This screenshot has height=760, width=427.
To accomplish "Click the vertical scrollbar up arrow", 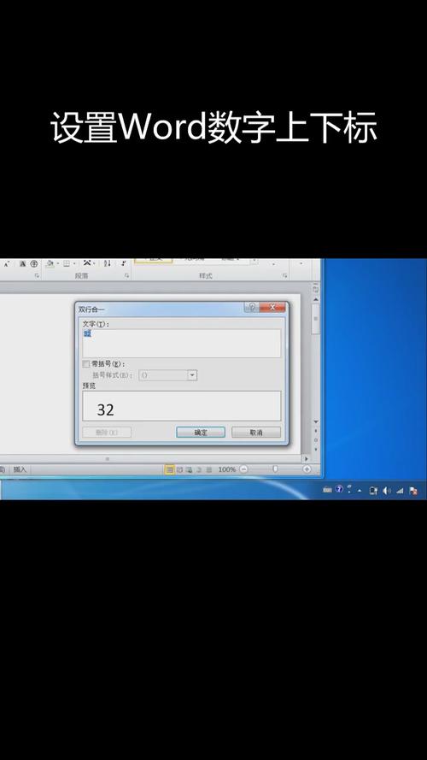I will point(316,298).
